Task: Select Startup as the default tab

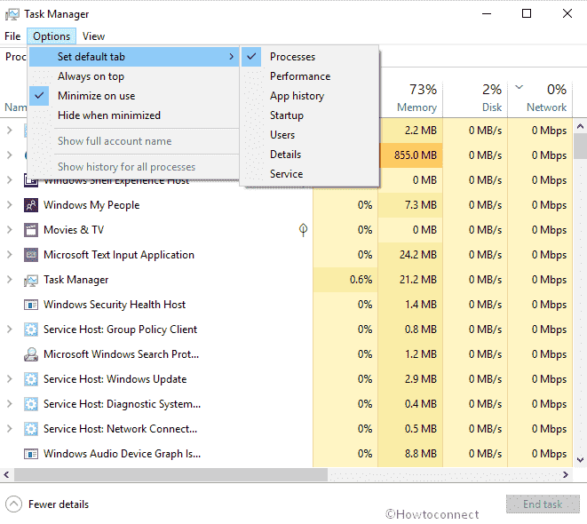Action: pyautogui.click(x=310, y=115)
